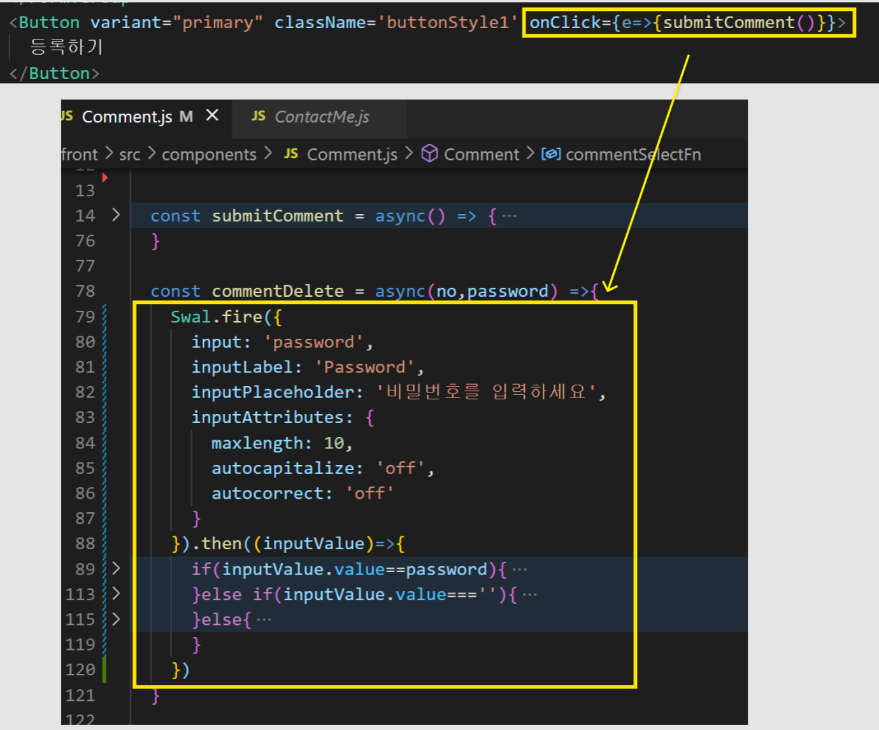
Task: Click the 'commentDelete' identifier on line 78
Action: 278,291
